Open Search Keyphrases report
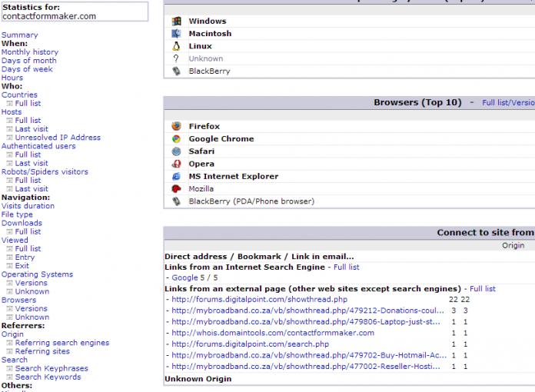This screenshot has width=535, height=392. click(x=52, y=368)
